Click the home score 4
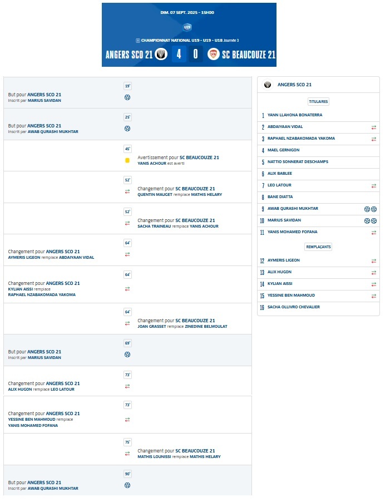 click(x=179, y=54)
